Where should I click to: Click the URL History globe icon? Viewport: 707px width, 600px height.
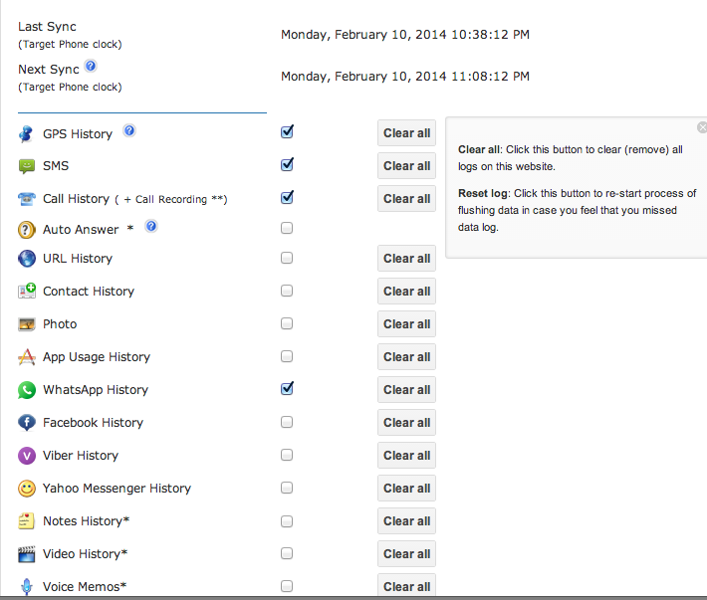point(27,259)
